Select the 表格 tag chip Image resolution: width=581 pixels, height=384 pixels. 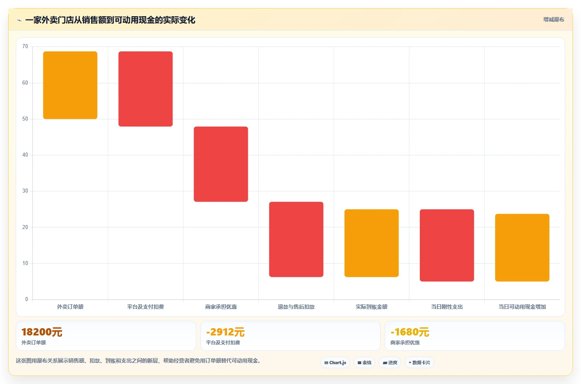click(x=364, y=363)
